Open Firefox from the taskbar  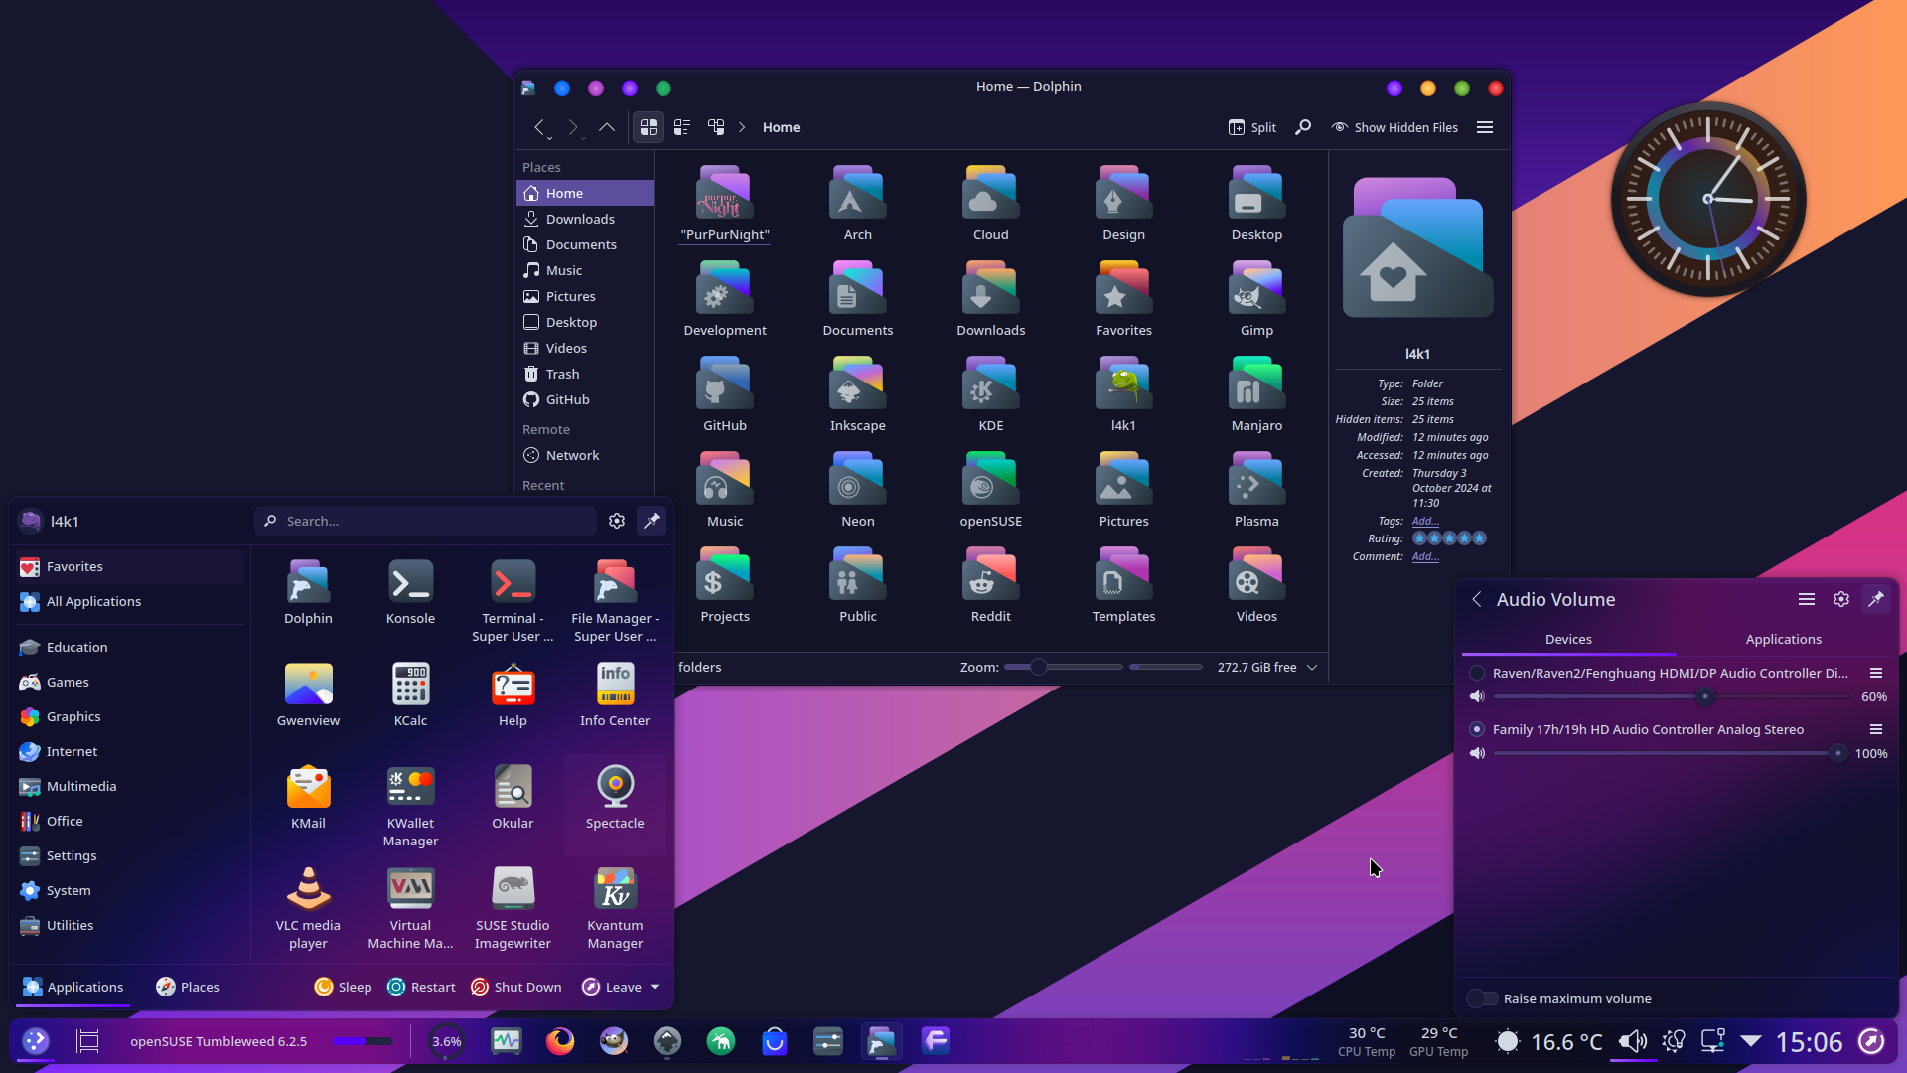(560, 1041)
